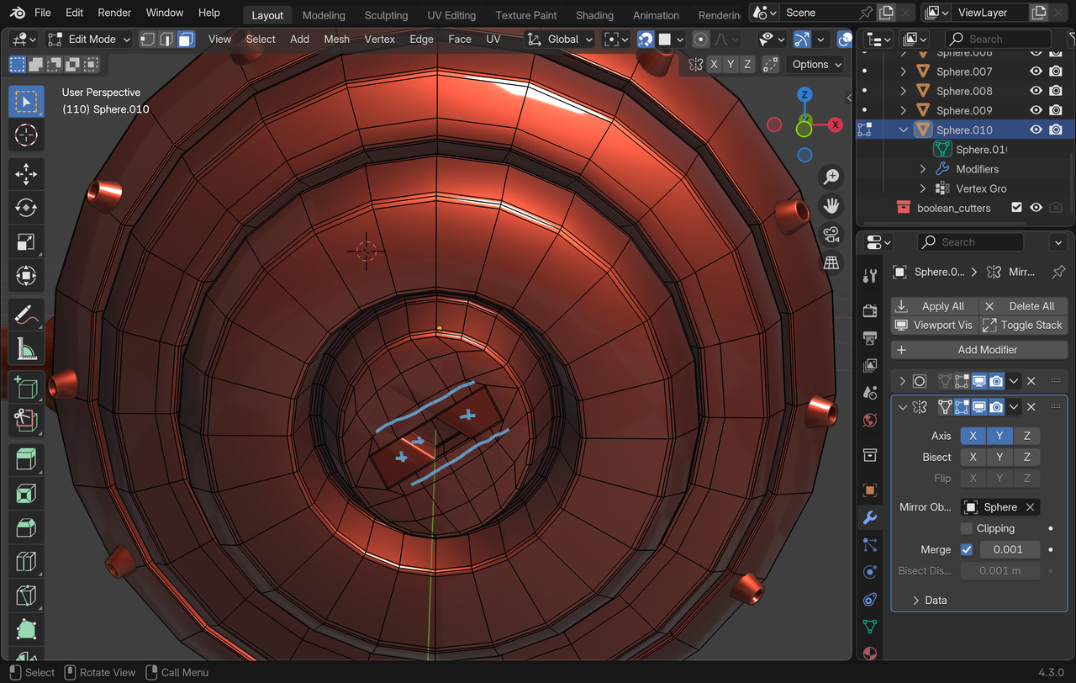
Task: Activate the Loop Cut tool
Action: point(26,561)
